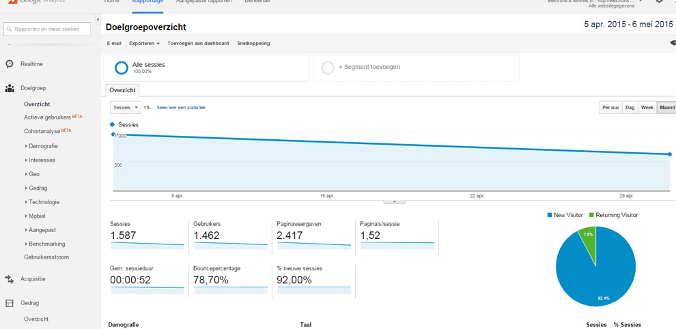Click the Paginaweergaven 2.417 metric
The width and height of the screenshot is (676, 329).
pyautogui.click(x=314, y=235)
